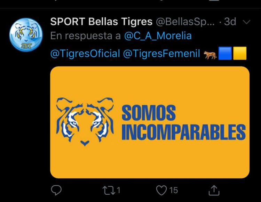This screenshot has width=261, height=202.
Task: Open the reply speech-bubble icon
Action: (56, 190)
